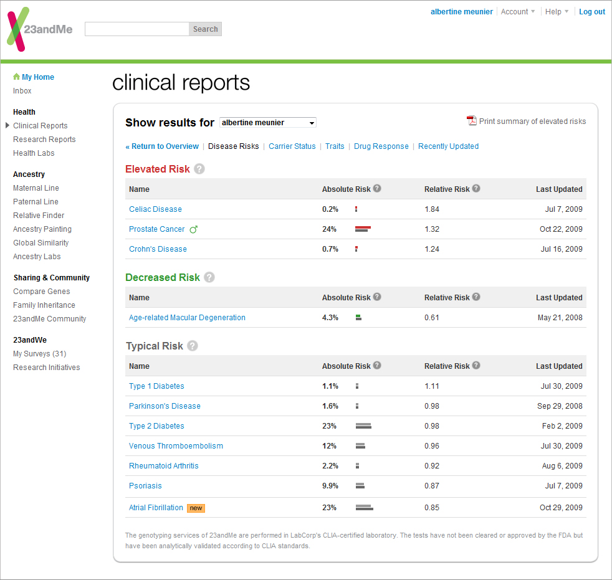Open Research Reports in the sidebar

click(x=44, y=140)
